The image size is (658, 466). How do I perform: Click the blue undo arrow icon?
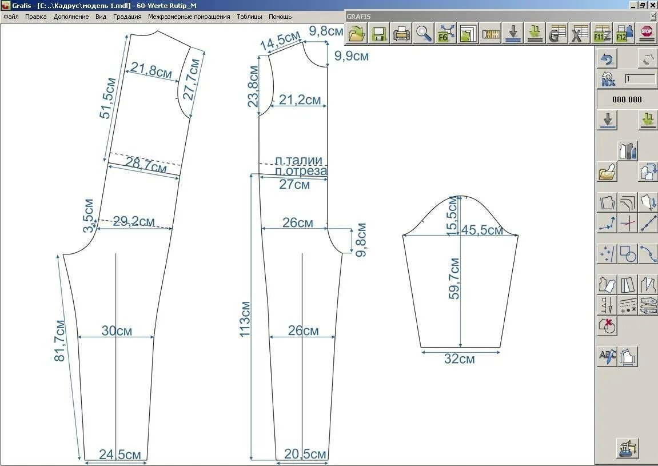(607, 59)
